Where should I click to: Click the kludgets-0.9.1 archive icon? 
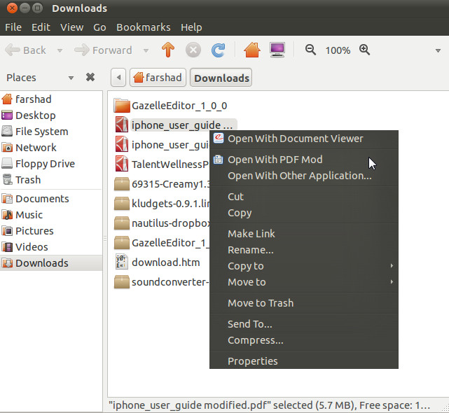(x=122, y=203)
